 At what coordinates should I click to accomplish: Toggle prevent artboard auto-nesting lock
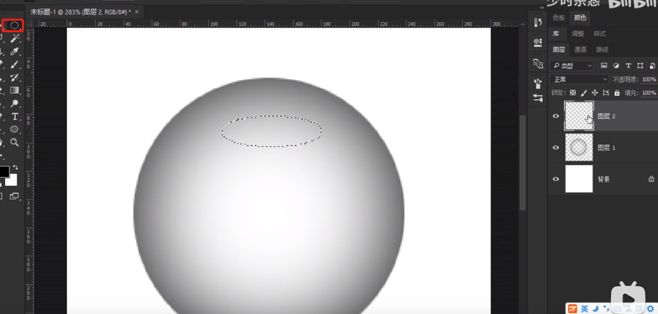click(x=606, y=93)
